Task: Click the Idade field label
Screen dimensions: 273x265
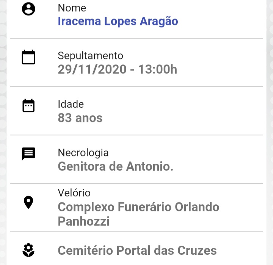Action: [x=71, y=104]
